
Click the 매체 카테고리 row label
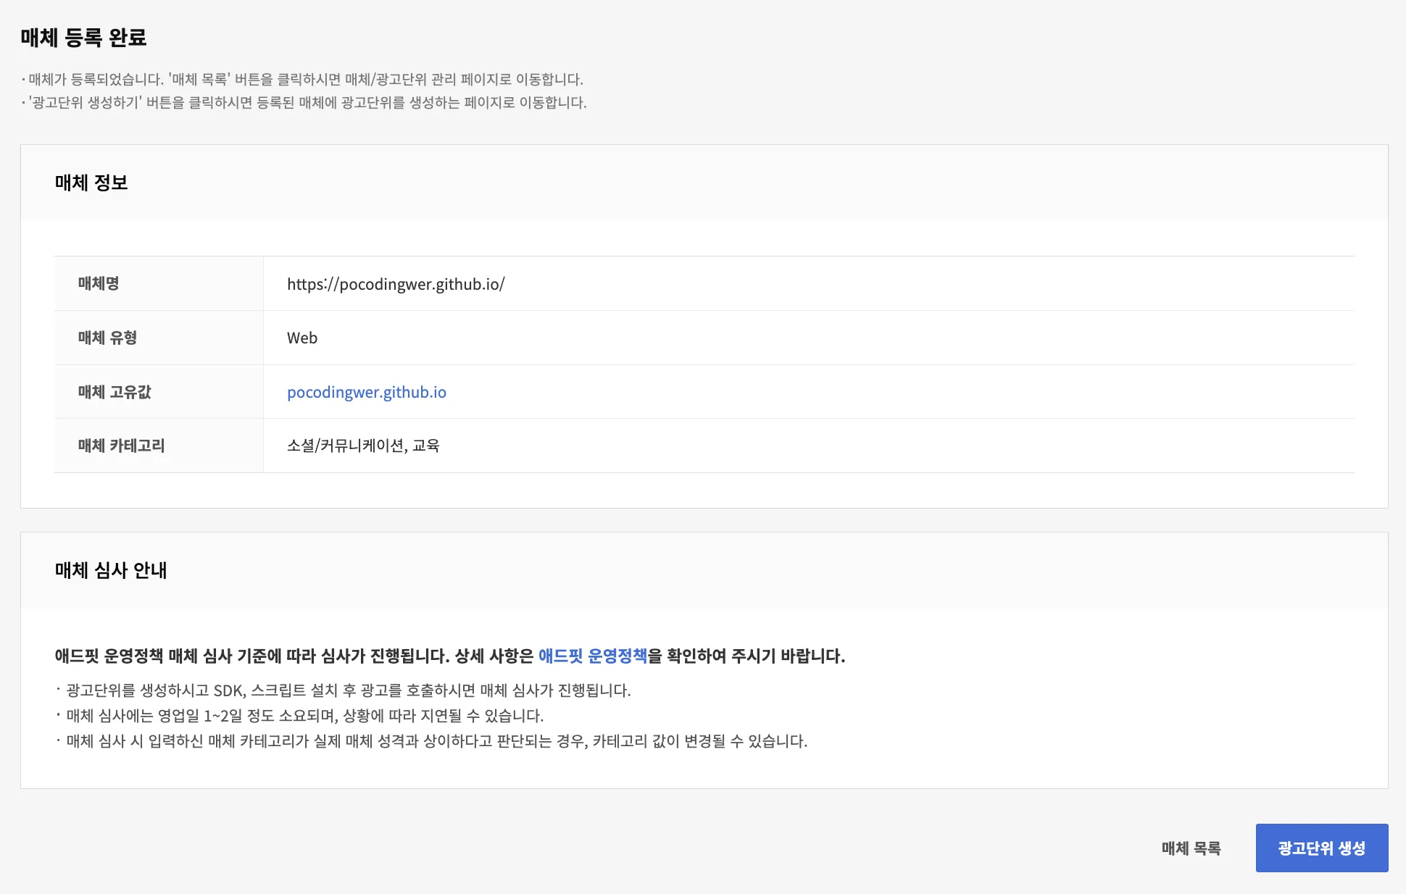121,446
